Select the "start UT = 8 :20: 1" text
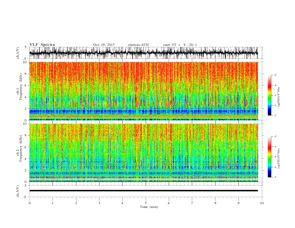Image resolution: width=295 pixels, height=228 pixels. pyautogui.click(x=180, y=45)
